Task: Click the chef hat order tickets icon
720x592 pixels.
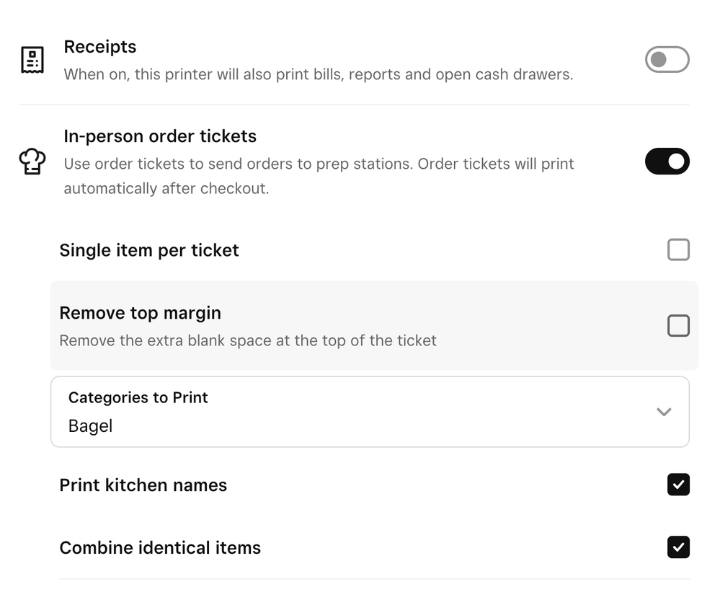Action: 32,162
